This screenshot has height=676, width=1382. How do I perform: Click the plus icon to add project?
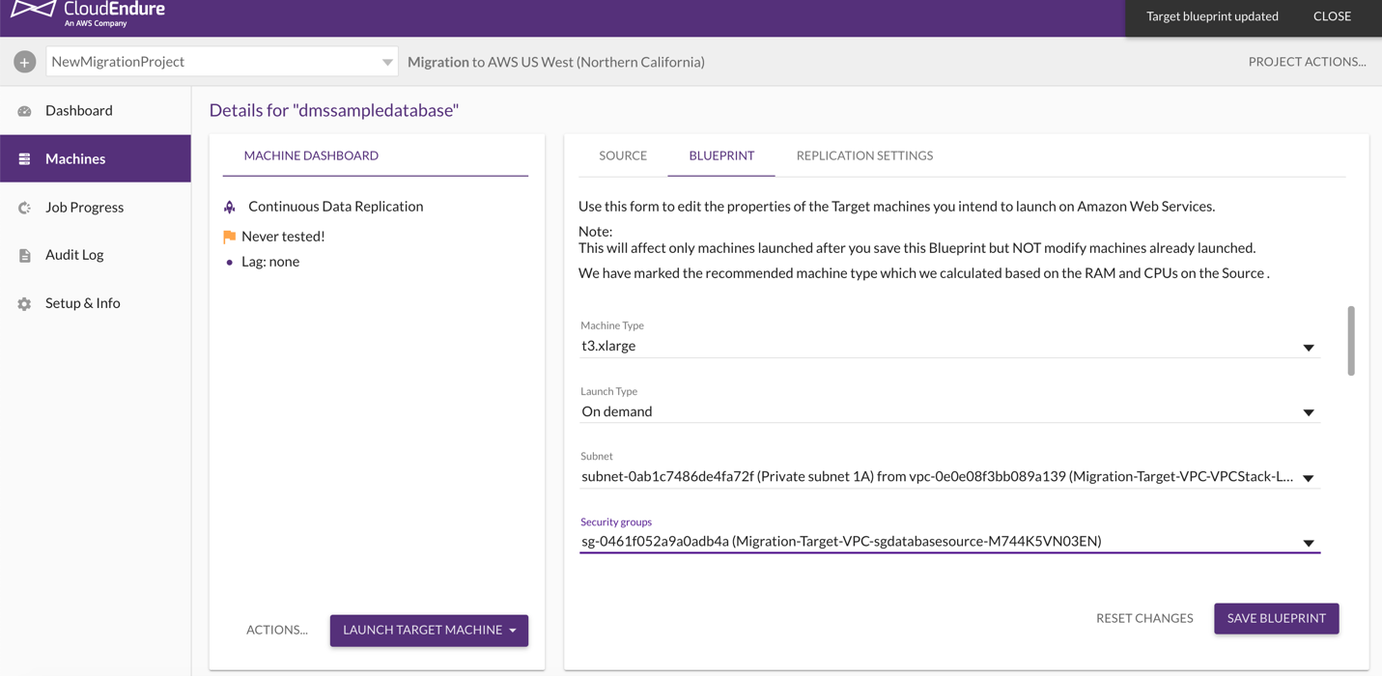point(25,62)
